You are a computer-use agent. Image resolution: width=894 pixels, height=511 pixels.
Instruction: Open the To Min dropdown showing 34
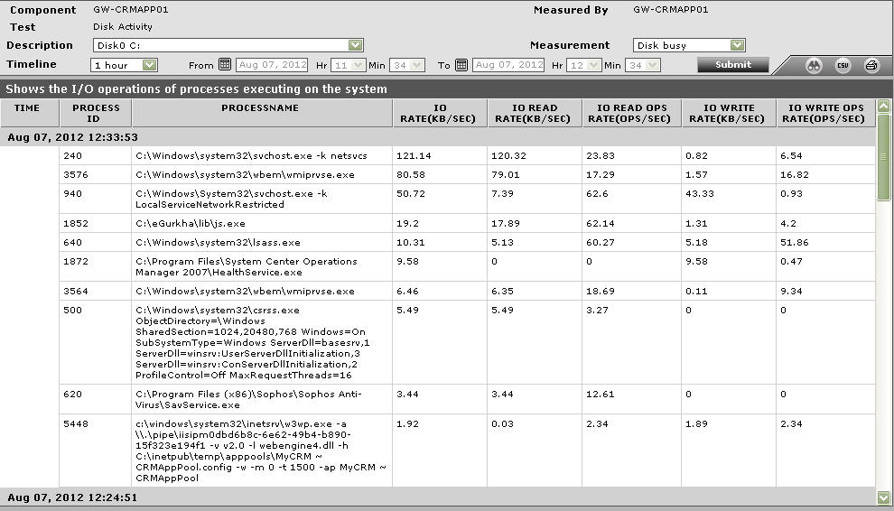(643, 65)
